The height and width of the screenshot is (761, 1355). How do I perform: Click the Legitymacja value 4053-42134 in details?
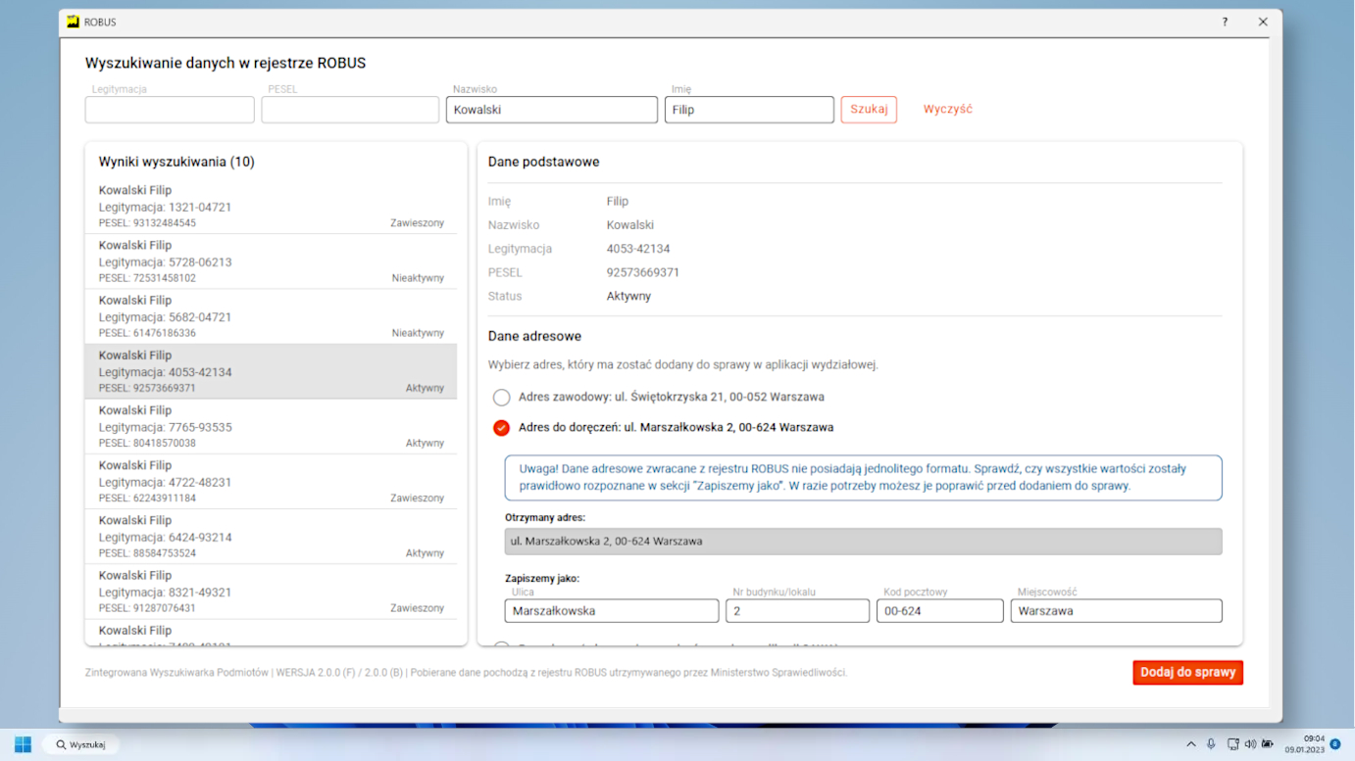click(638, 249)
